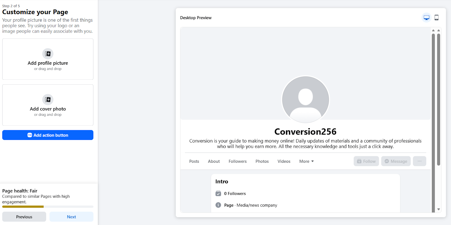Click the 'Customize your Page' heading

pos(35,12)
